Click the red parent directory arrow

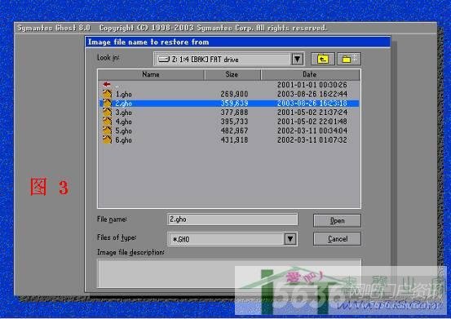coord(107,84)
